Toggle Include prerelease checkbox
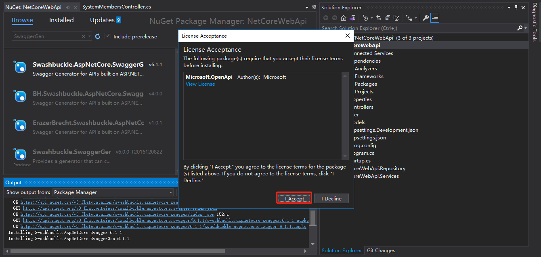The height and width of the screenshot is (257, 541). click(x=108, y=36)
